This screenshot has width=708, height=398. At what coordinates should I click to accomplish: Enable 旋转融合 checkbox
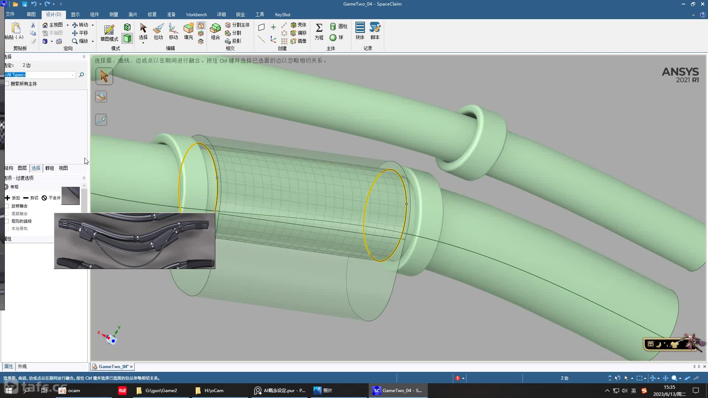(x=7, y=206)
